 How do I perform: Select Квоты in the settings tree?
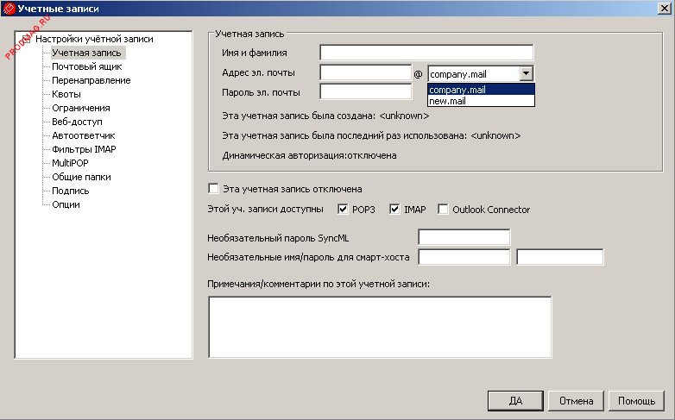[66, 94]
